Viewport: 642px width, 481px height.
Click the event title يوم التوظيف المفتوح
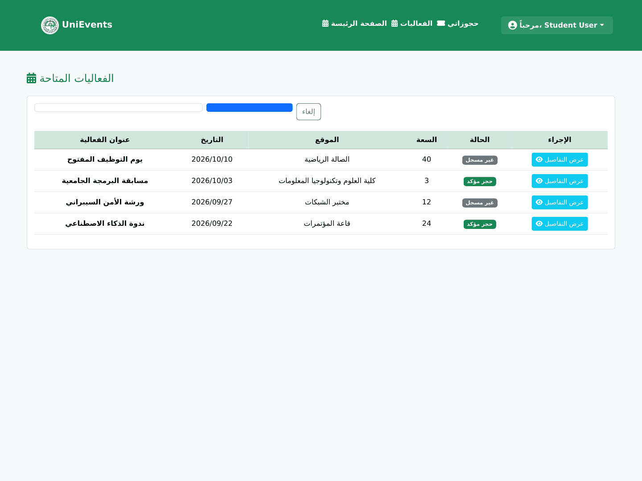pos(105,159)
